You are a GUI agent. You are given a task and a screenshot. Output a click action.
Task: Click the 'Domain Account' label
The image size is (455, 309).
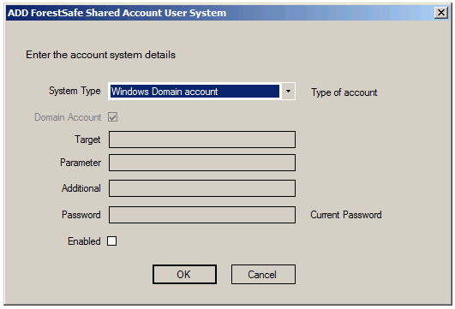(x=68, y=117)
